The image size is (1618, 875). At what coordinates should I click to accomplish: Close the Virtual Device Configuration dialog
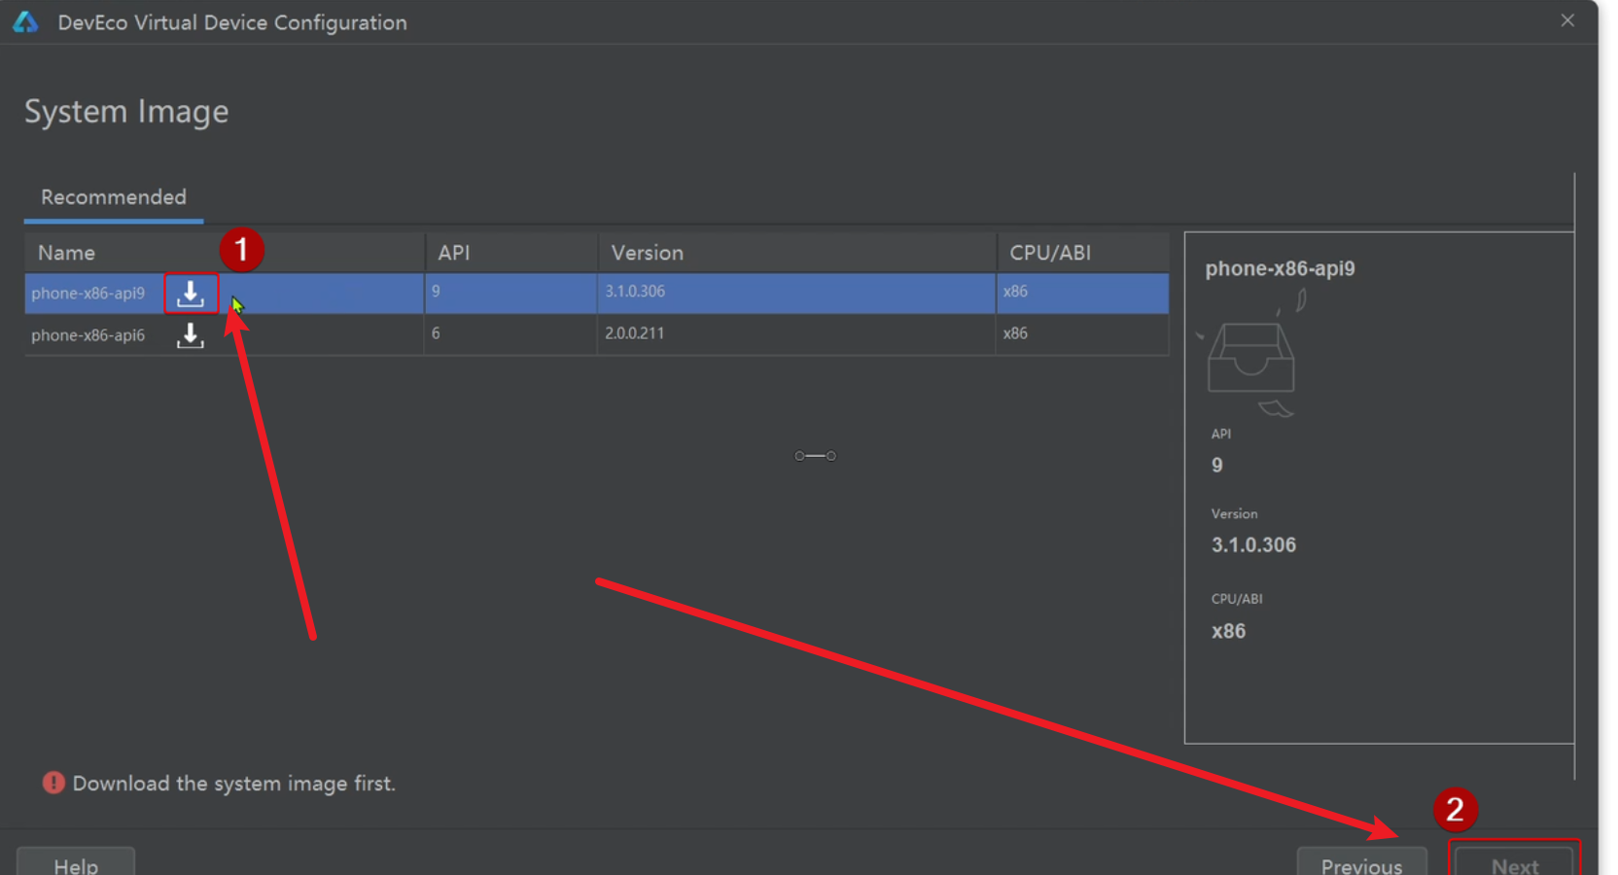1567,20
